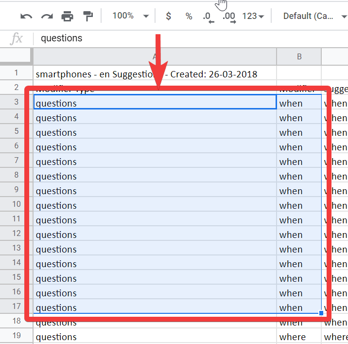Viewport: 348px width, 344px height.
Task: Click the select-all corner box
Action: click(16, 55)
